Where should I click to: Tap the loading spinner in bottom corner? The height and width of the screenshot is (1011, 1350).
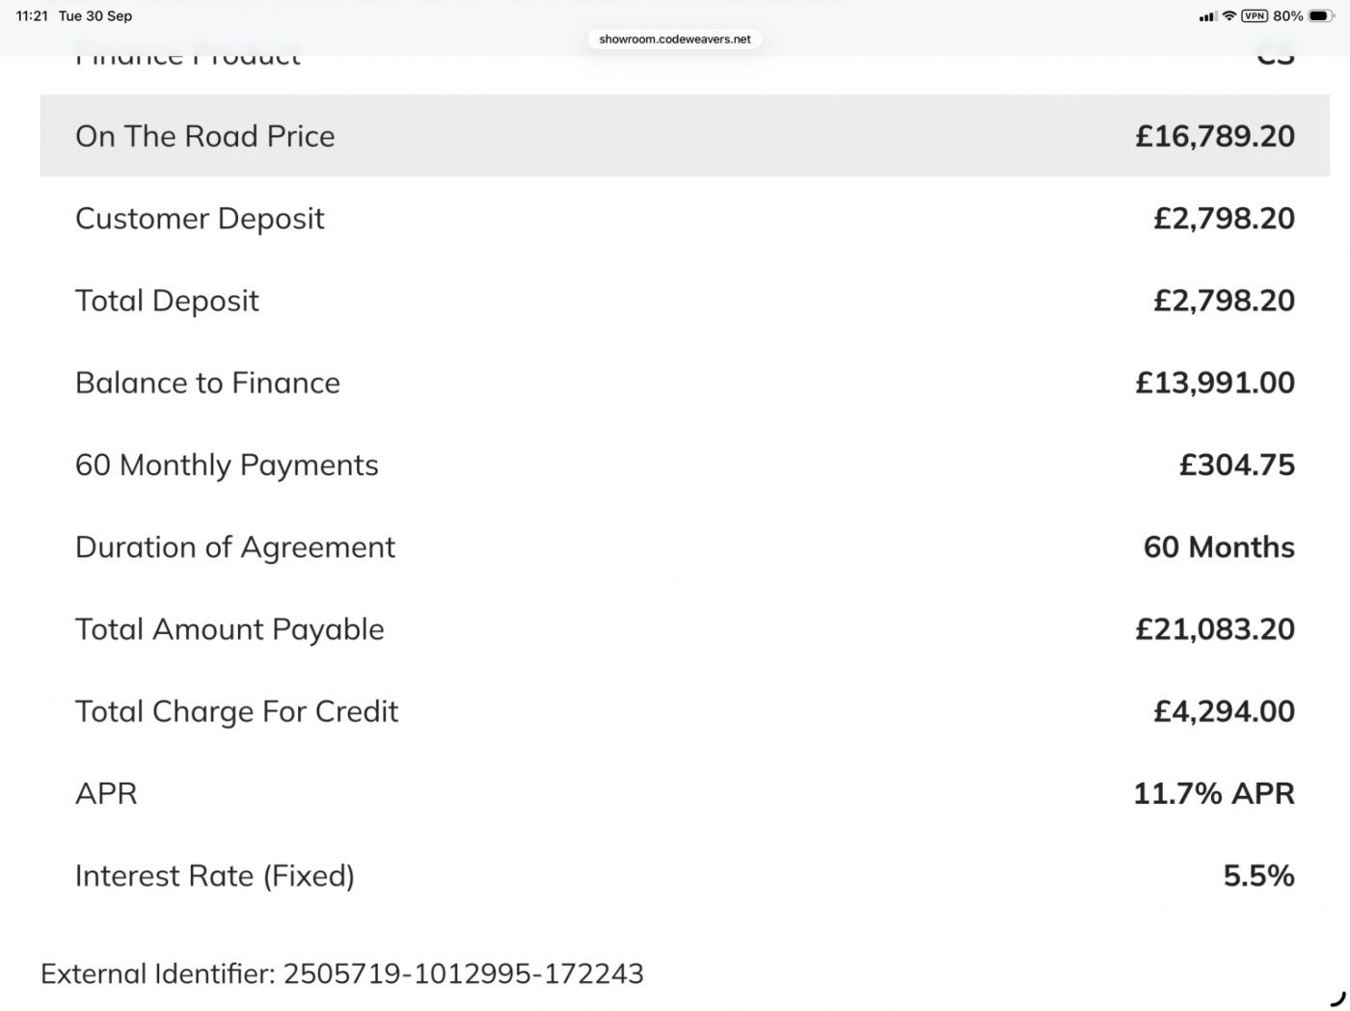point(1337,998)
